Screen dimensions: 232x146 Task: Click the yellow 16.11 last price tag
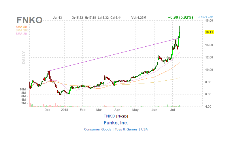click(x=209, y=32)
